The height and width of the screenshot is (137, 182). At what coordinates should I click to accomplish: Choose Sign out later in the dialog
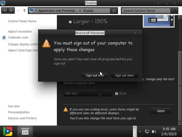[125, 75]
